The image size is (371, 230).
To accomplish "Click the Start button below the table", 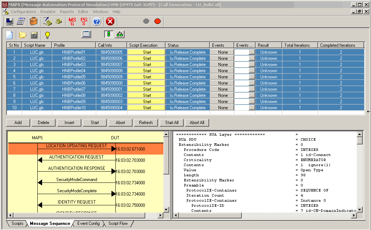I will click(x=95, y=123).
